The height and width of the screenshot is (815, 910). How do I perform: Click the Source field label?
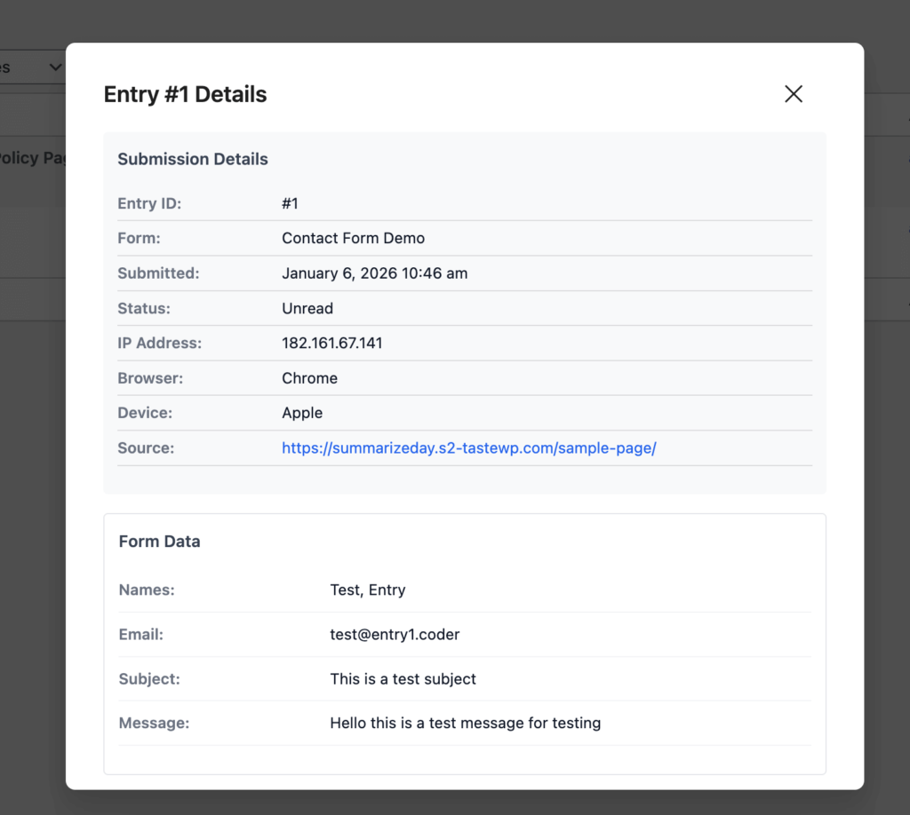tap(146, 448)
